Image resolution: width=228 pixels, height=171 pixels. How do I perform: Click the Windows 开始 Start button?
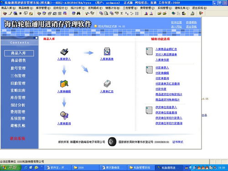(x=10, y=167)
